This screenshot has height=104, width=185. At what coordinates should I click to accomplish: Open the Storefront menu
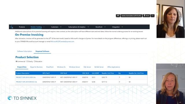pos(99,27)
